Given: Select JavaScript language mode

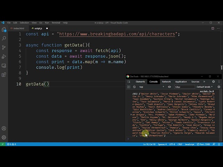Looking at the screenshot, I should pyautogui.click(x=190, y=144).
